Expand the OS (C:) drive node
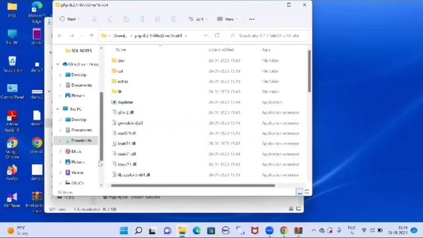The image size is (423, 238). [60, 182]
